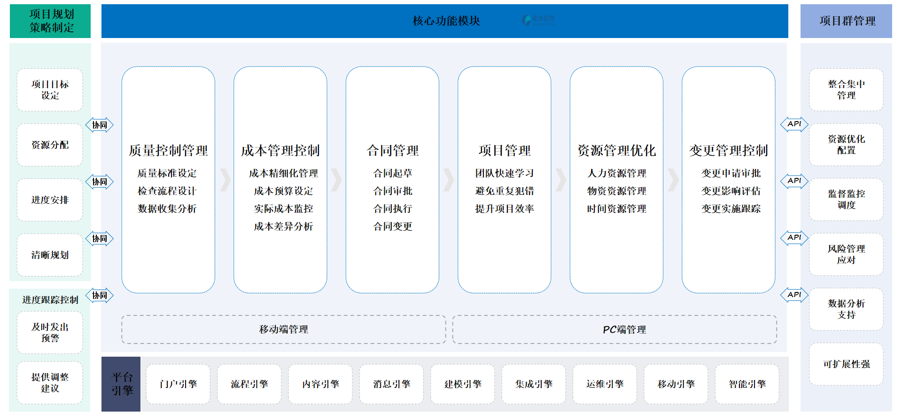
Task: Select the 数据分析支持 box
Action: (846, 309)
